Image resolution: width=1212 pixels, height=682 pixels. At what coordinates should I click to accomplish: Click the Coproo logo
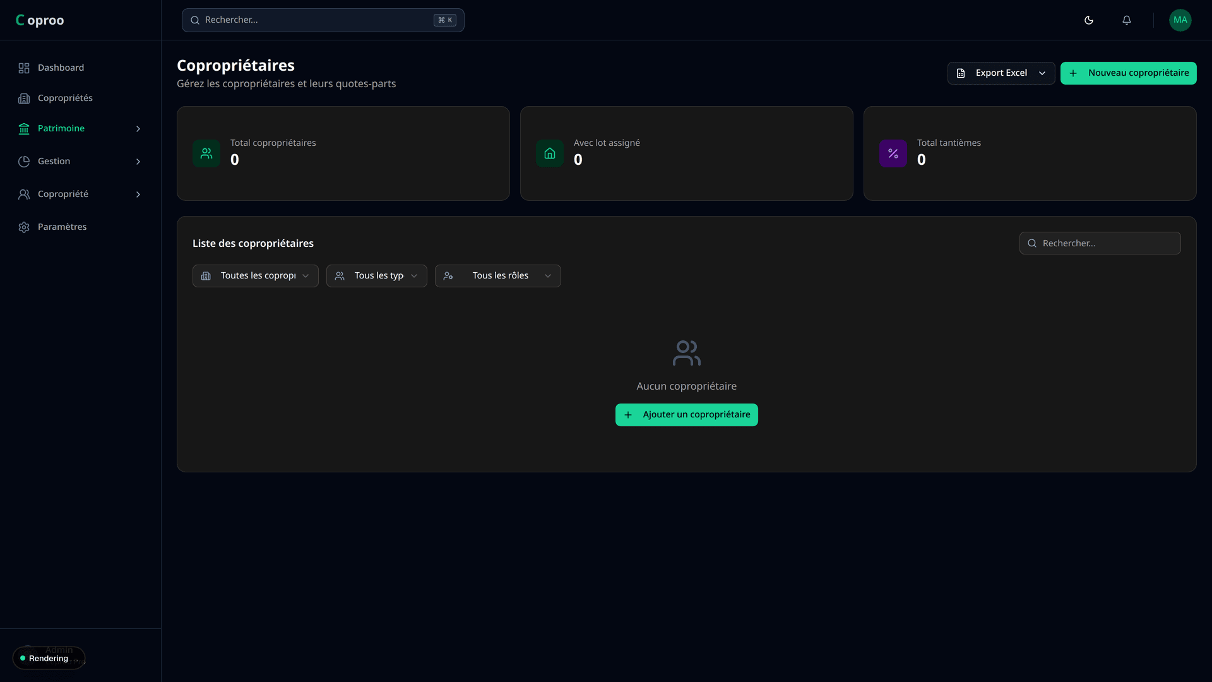click(x=40, y=20)
